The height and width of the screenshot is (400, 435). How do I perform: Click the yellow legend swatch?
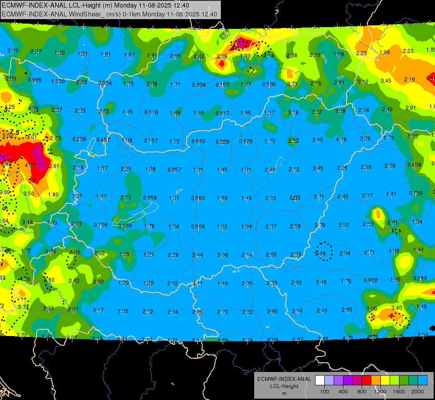(385, 380)
